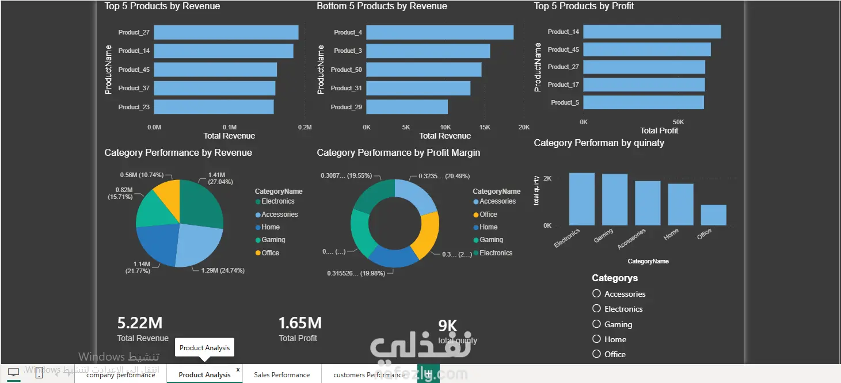Click Accessories legend marker in profit margin donut
The image size is (841, 383).
475,202
